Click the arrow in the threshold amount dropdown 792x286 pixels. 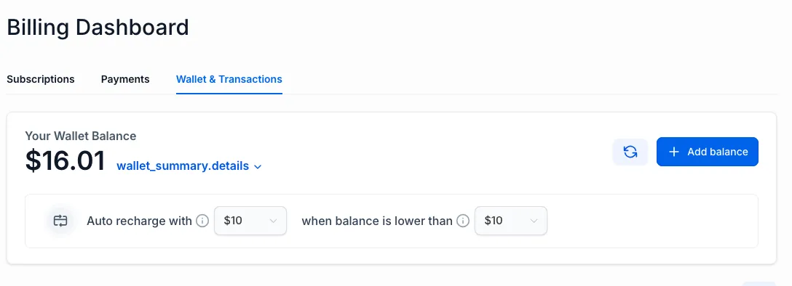coord(534,221)
